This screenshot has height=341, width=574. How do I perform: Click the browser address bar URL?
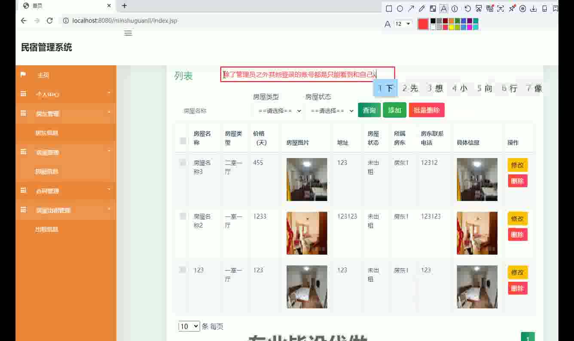[125, 21]
